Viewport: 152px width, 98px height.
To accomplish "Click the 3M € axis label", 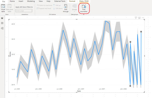I will coord(13,39).
